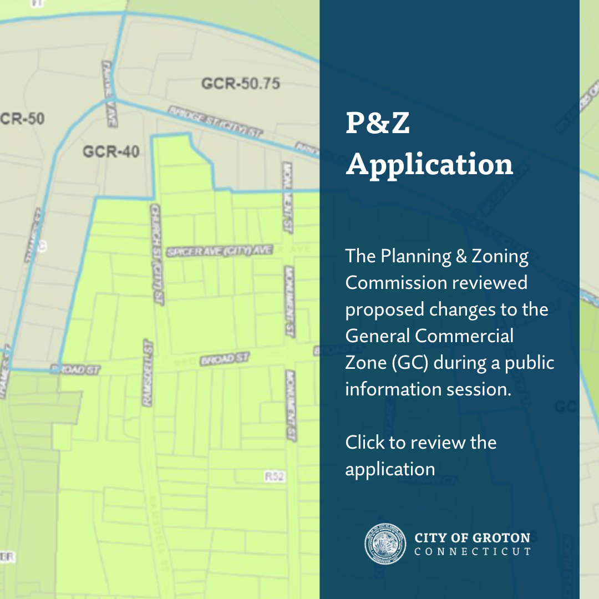Click the GC zone label on blue panel
This screenshot has height=599, width=599.
(566, 408)
